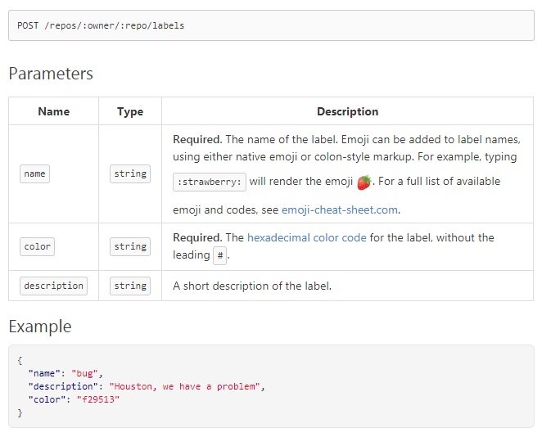Click the strawberry emoji image
This screenshot has width=542, height=437.
point(364,182)
